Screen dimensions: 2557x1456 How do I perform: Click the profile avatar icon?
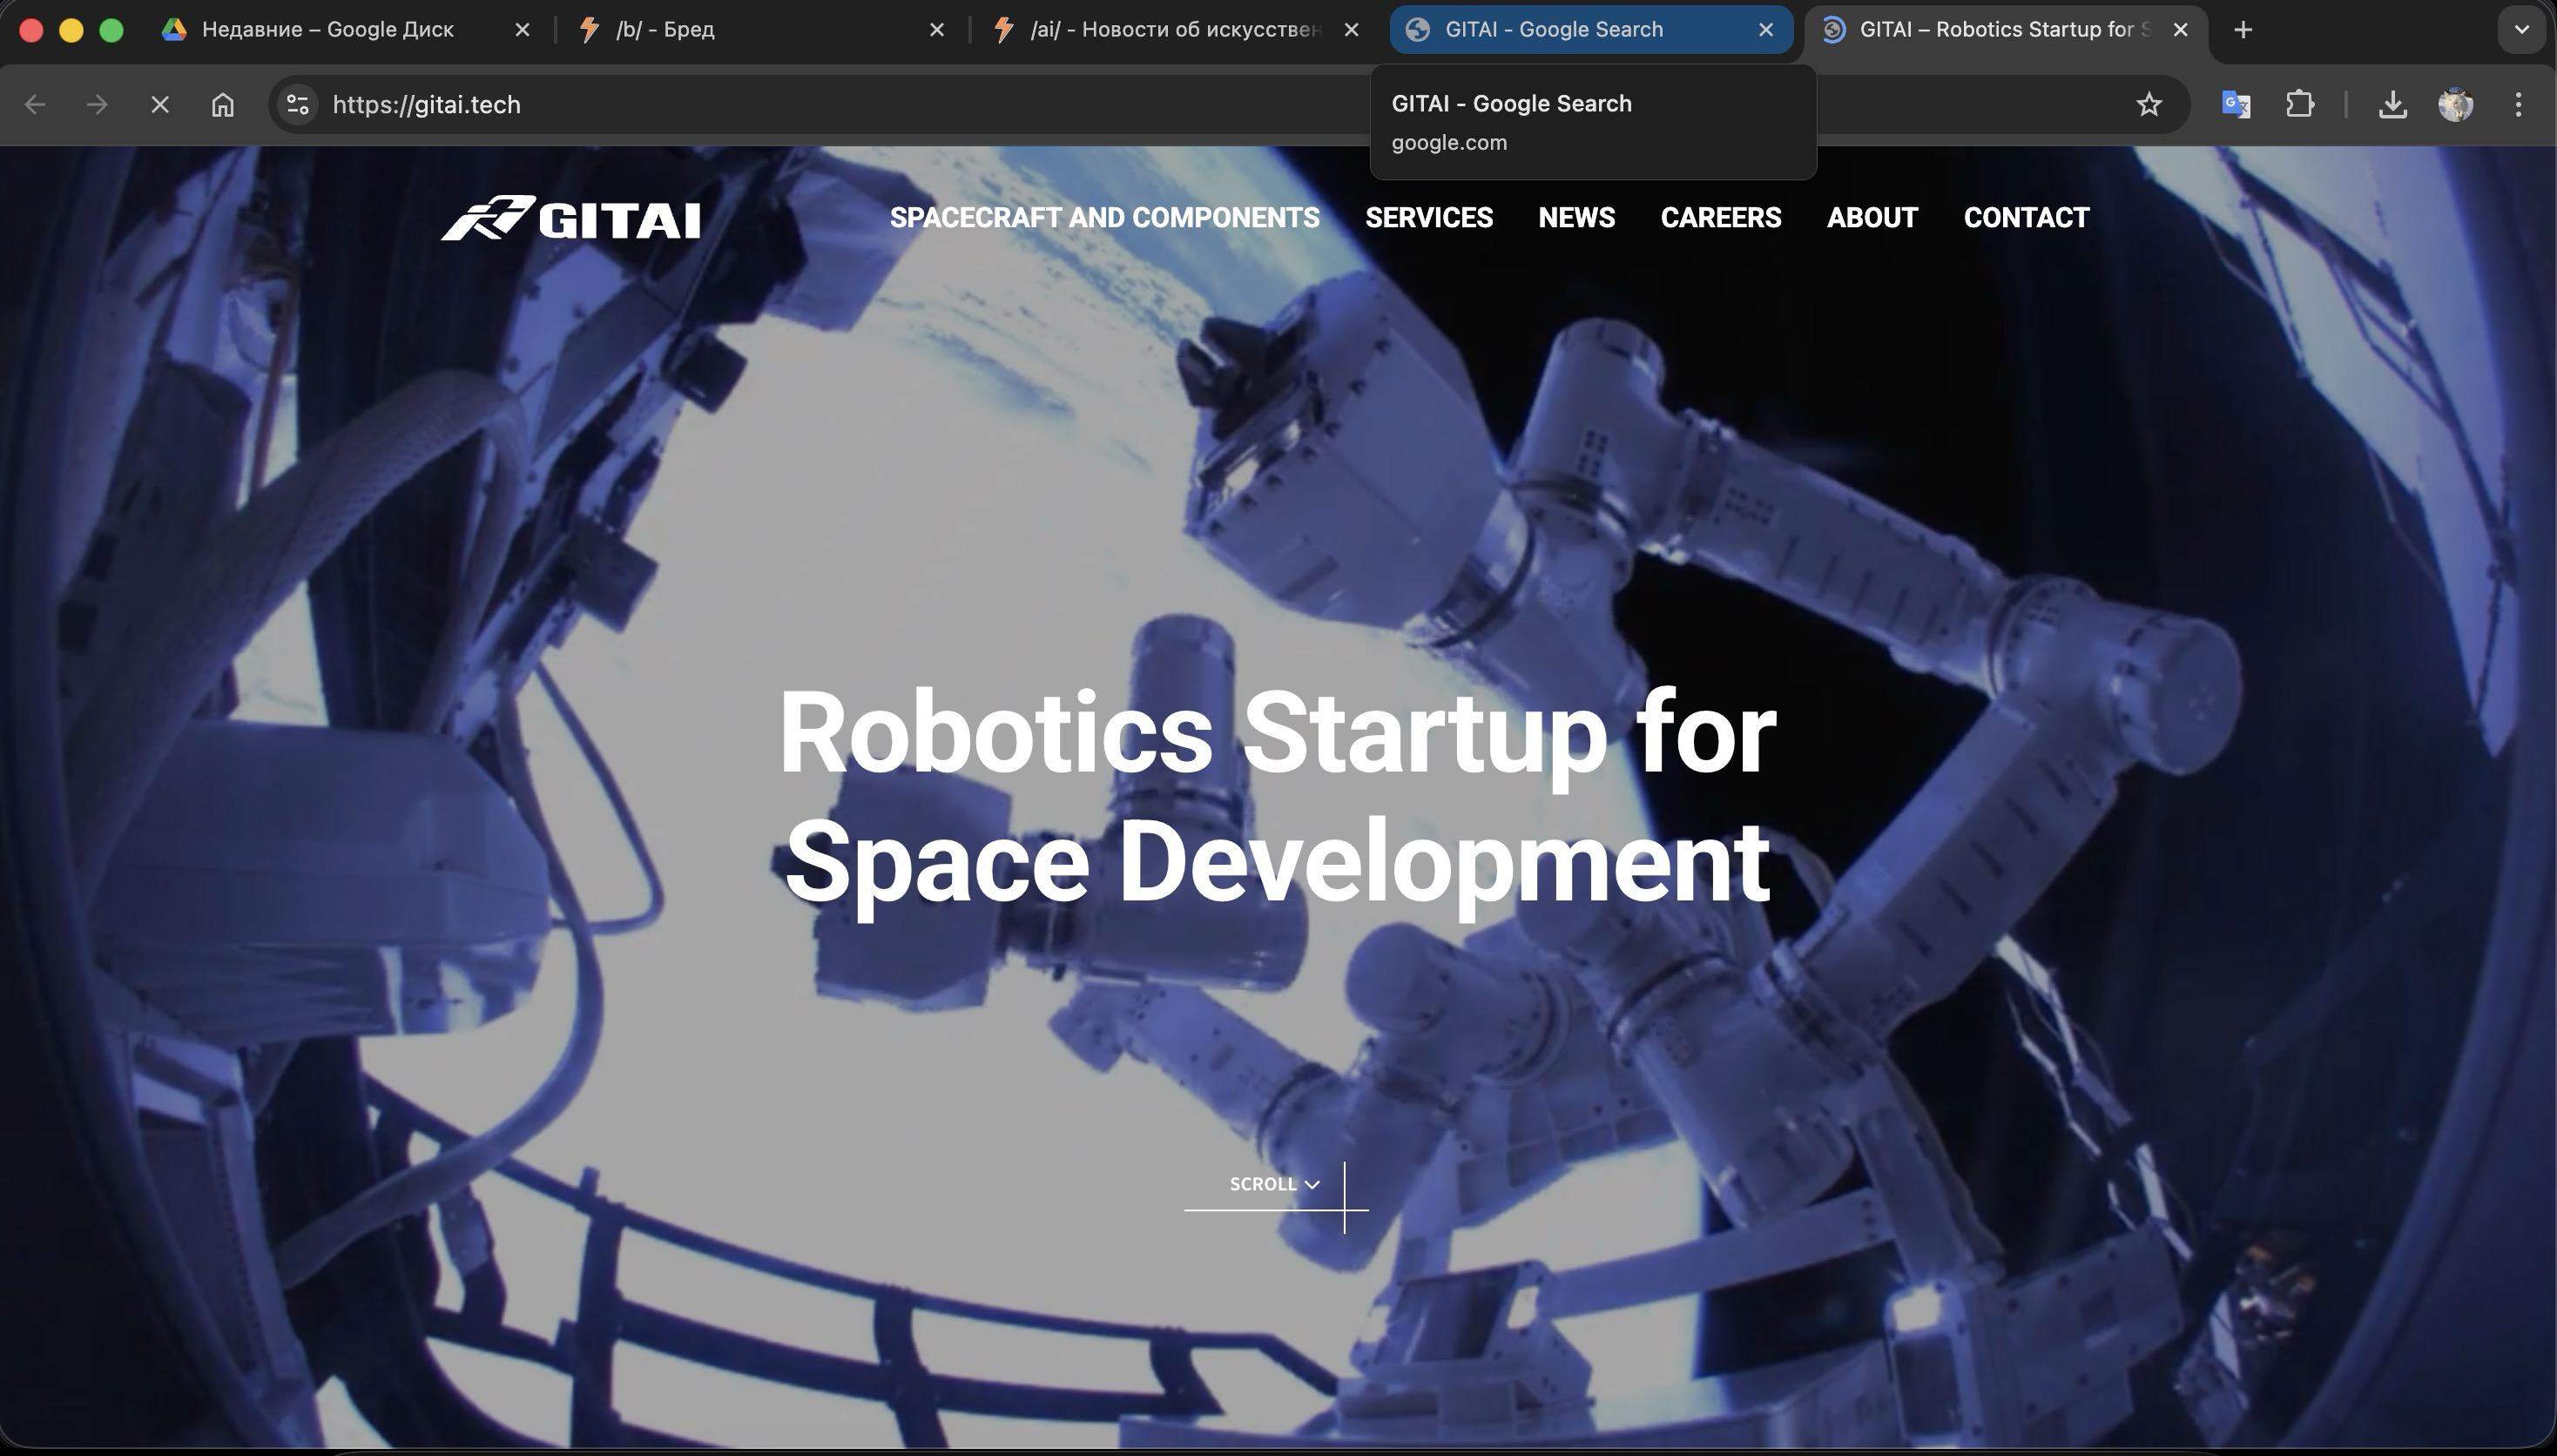[2455, 104]
